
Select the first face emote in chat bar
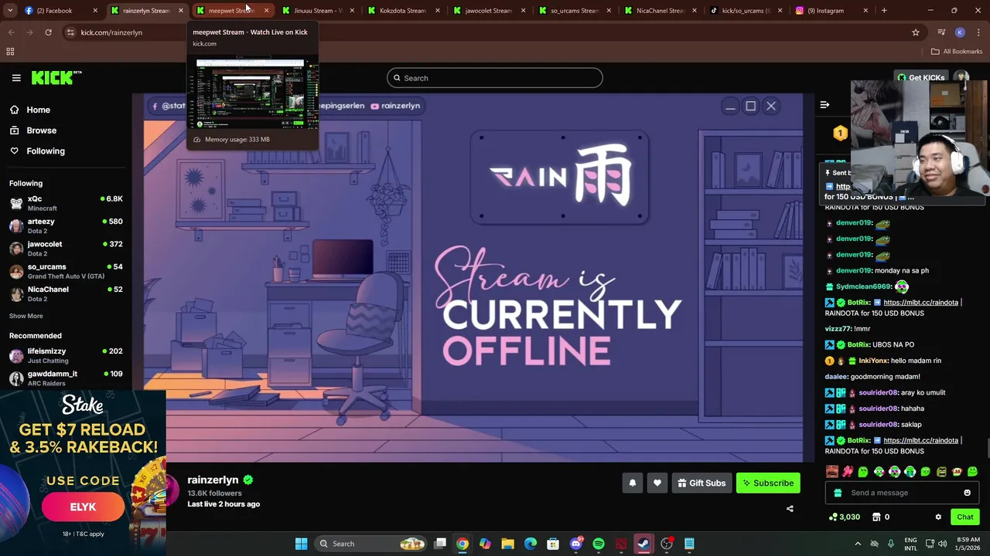click(x=831, y=472)
